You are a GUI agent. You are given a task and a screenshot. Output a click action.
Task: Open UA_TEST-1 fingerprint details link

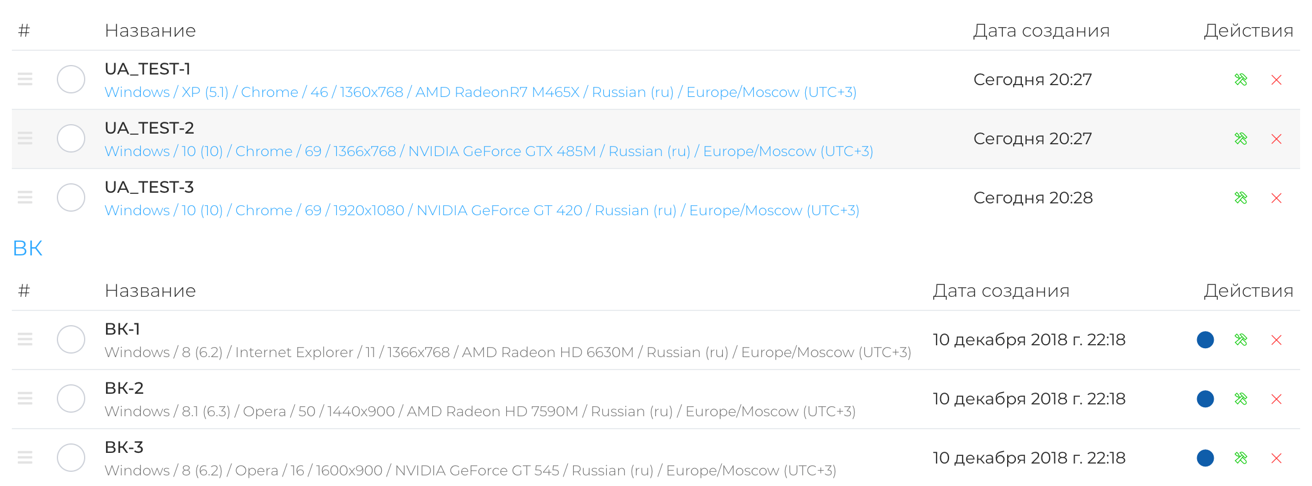pos(481,92)
